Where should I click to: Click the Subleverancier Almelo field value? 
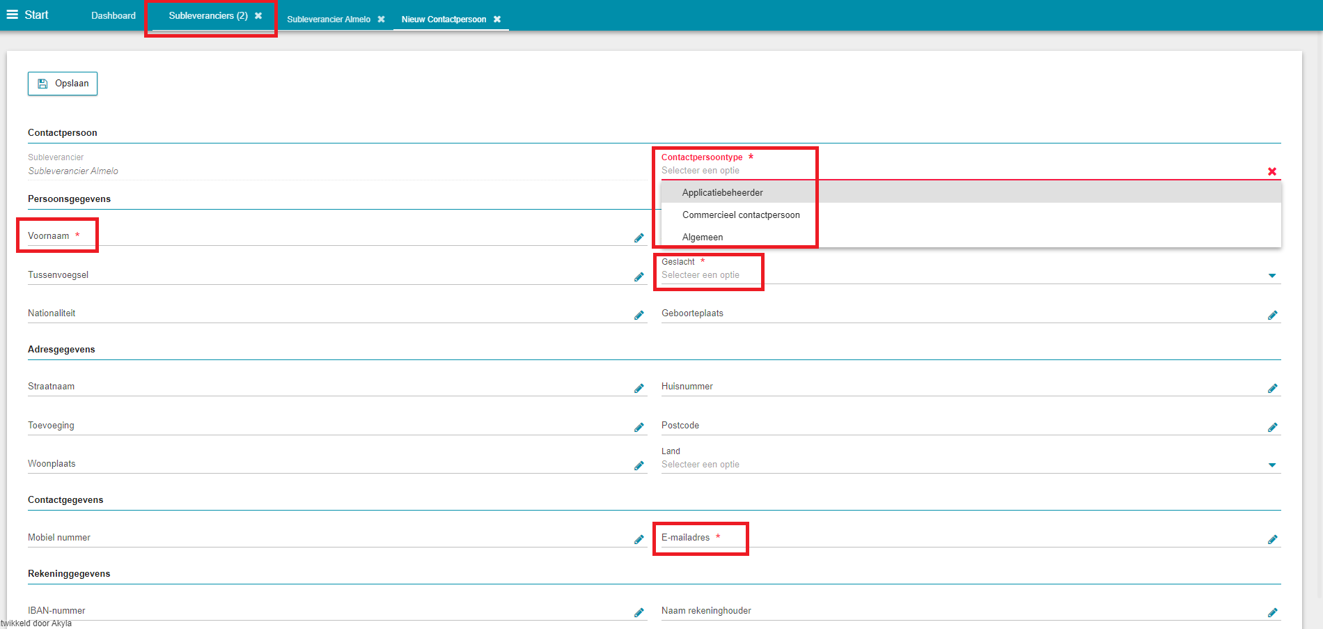pos(73,171)
